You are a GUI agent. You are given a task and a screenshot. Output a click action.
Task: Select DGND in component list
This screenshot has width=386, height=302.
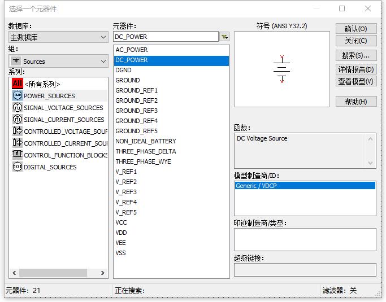point(171,70)
